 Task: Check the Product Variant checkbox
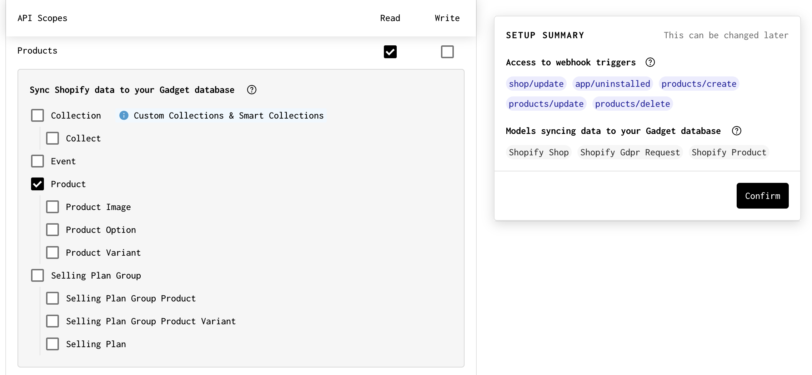coord(52,252)
